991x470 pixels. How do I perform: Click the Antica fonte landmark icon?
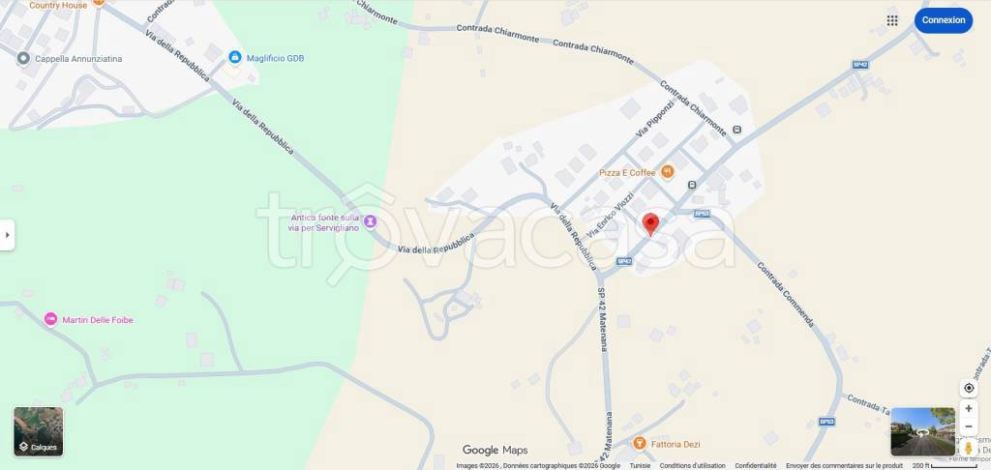(x=371, y=221)
